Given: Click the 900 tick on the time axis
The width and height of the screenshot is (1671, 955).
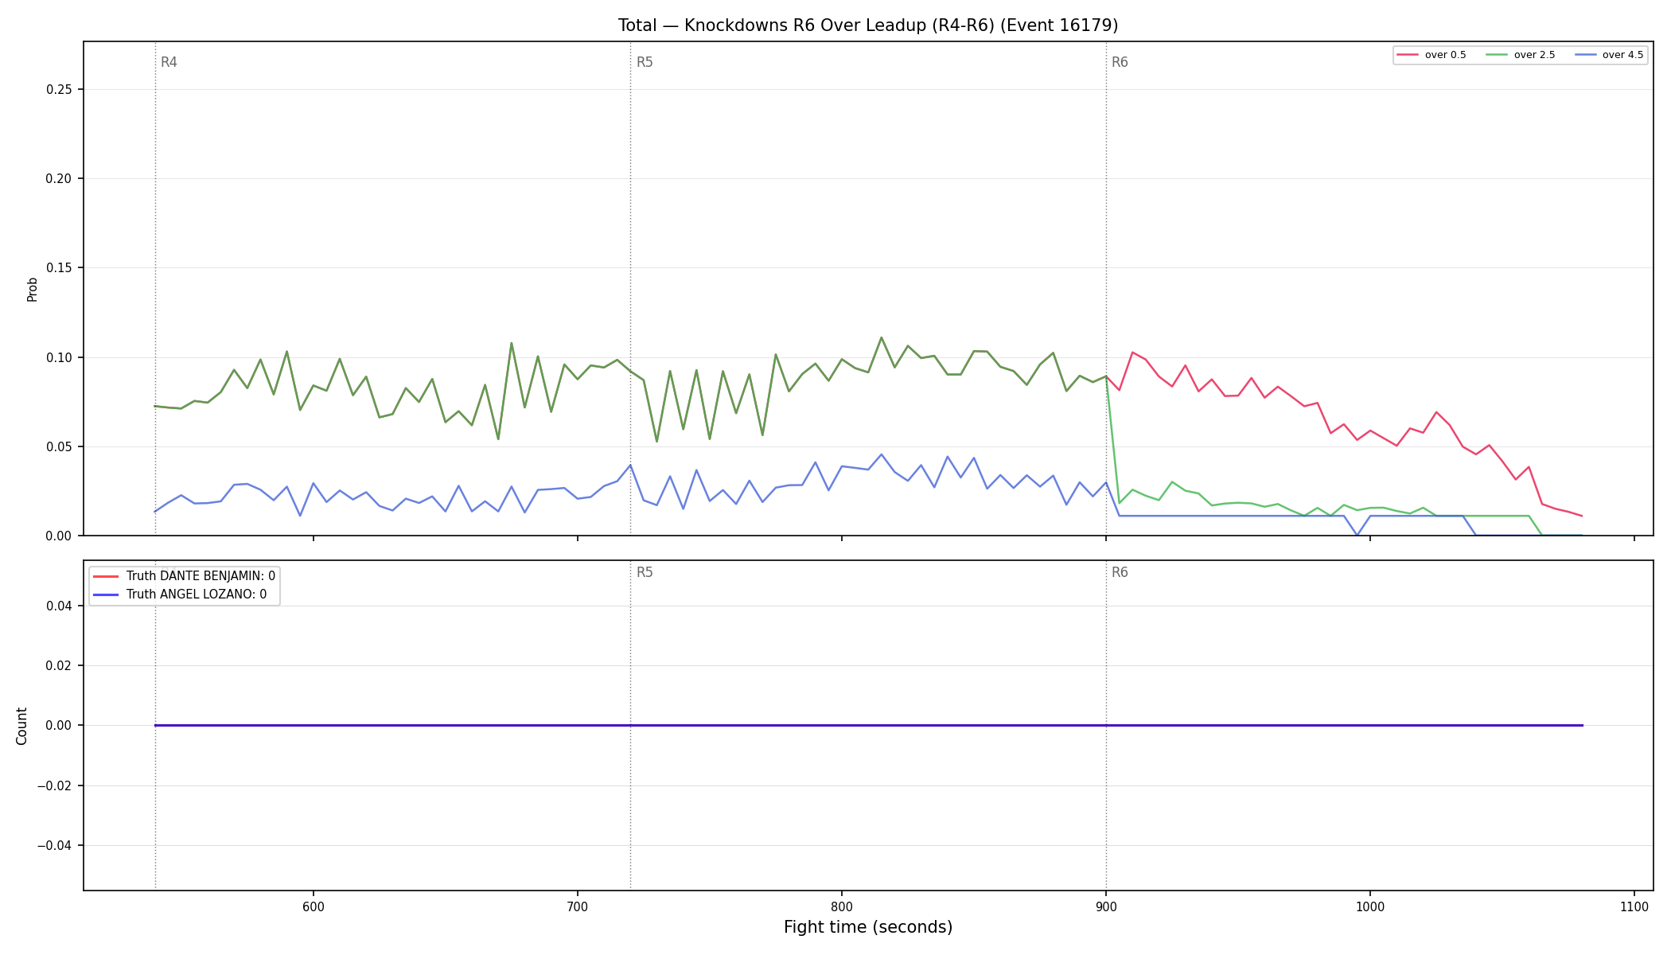Looking at the screenshot, I should pos(1106,907).
